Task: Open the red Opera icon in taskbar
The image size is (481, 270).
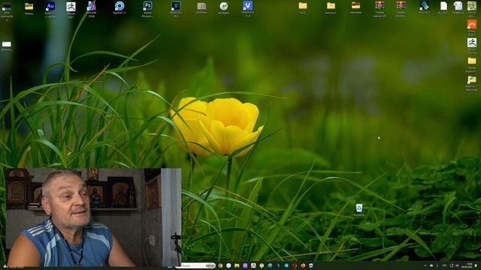Action: tap(295, 265)
